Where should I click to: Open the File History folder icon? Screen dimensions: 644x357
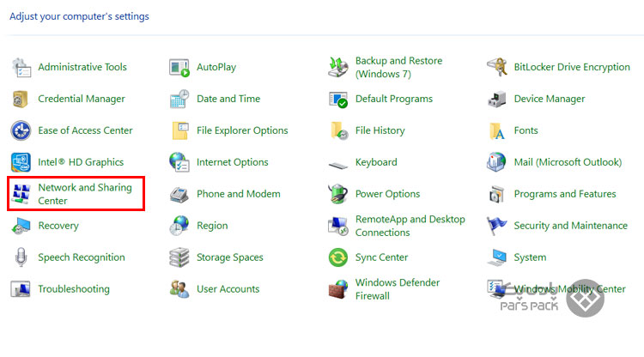(339, 130)
